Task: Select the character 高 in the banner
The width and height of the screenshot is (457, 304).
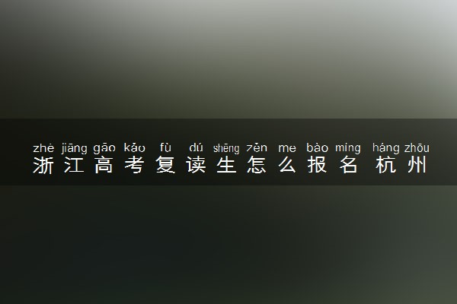Action: click(x=104, y=165)
